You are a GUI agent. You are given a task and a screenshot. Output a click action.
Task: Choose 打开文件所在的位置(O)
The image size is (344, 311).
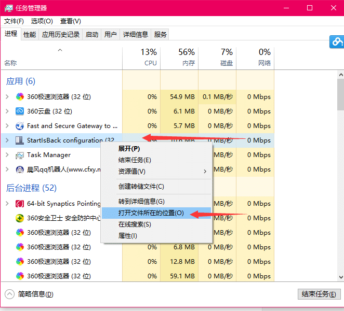(156, 213)
